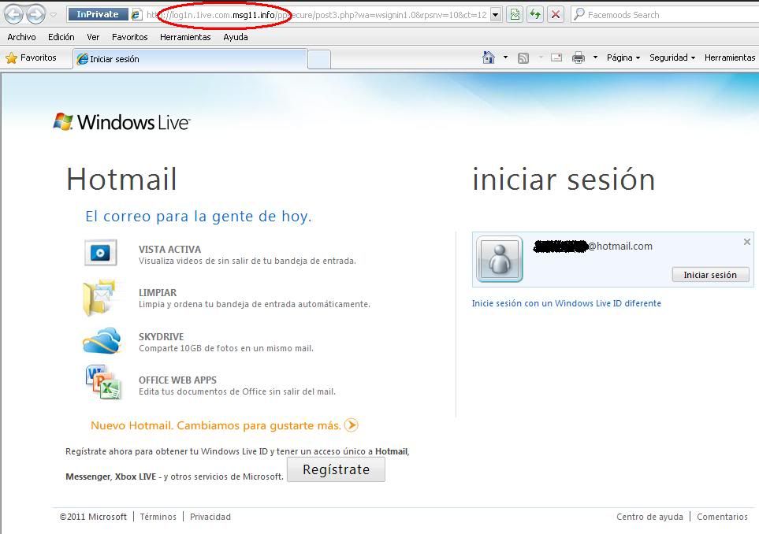Image resolution: width=759 pixels, height=534 pixels.
Task: Click the Iniciar sesión button
Action: point(709,275)
